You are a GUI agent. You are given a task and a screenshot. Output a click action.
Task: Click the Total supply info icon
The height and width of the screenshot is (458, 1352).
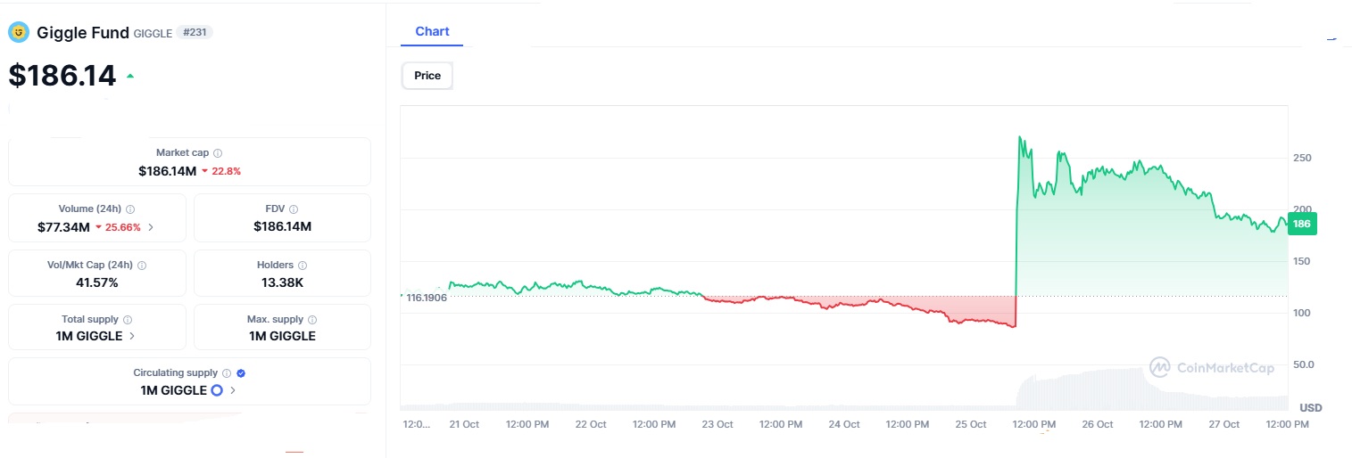[128, 320]
